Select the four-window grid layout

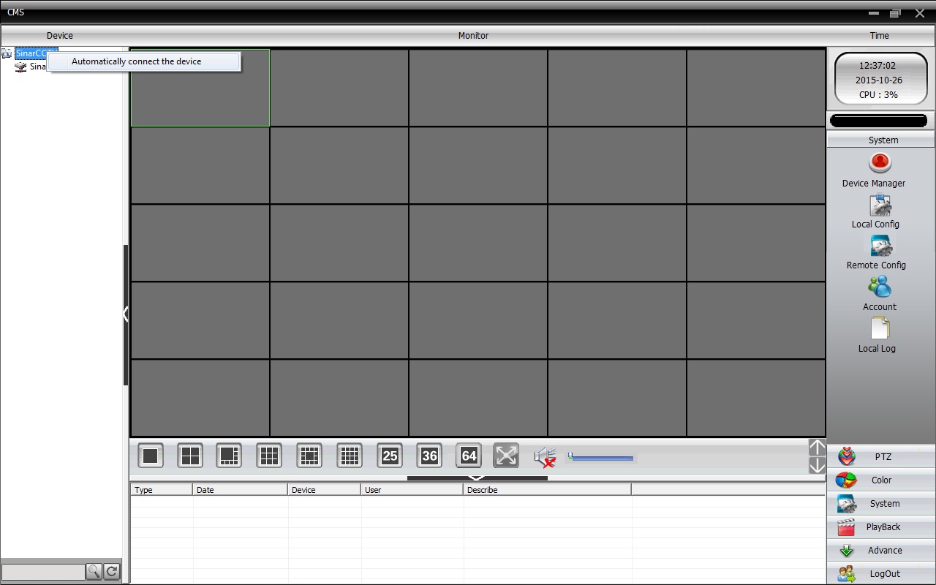(x=190, y=456)
